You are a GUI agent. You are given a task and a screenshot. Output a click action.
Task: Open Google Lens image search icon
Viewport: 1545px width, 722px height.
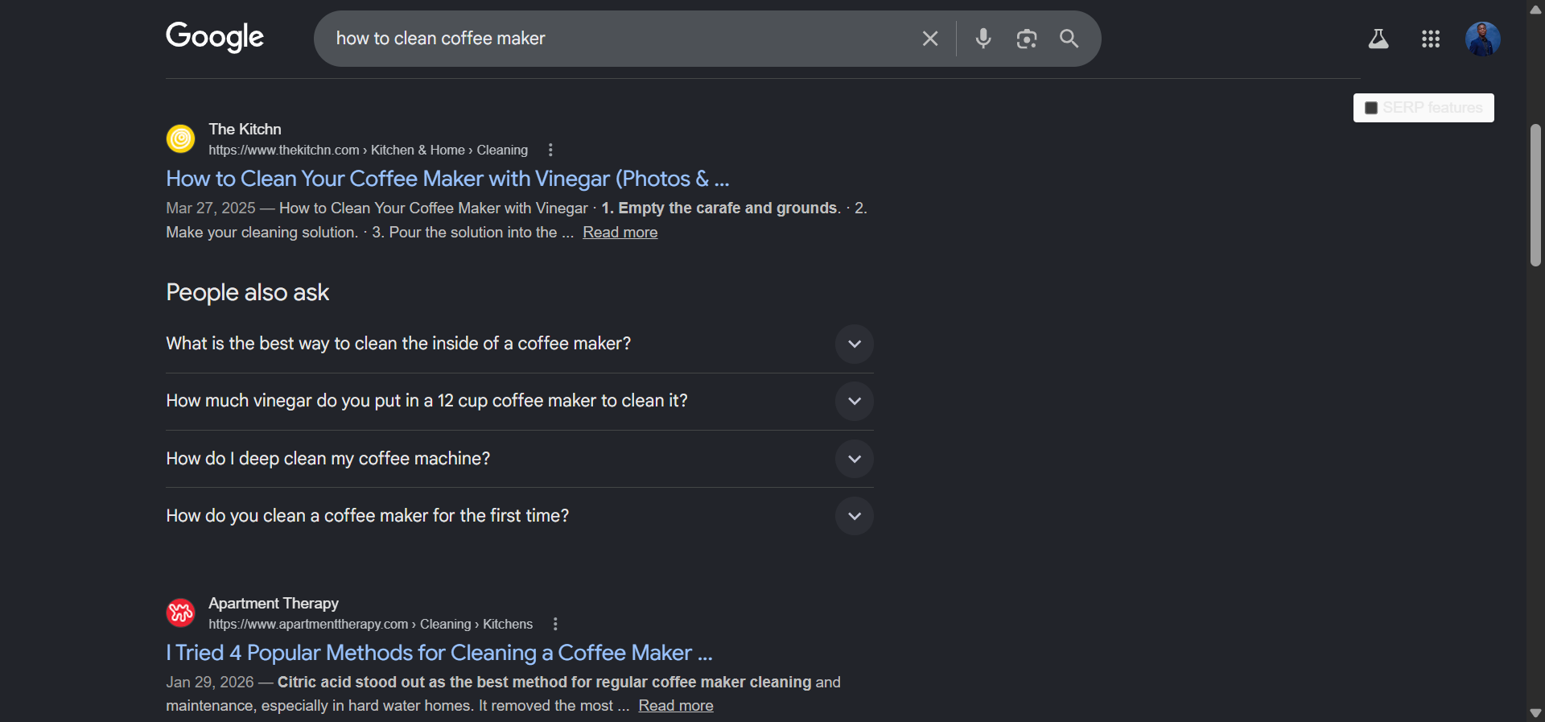(x=1027, y=39)
